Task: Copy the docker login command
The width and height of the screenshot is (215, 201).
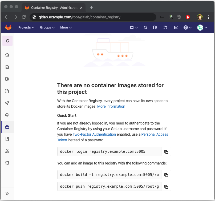Action: [x=166, y=151]
